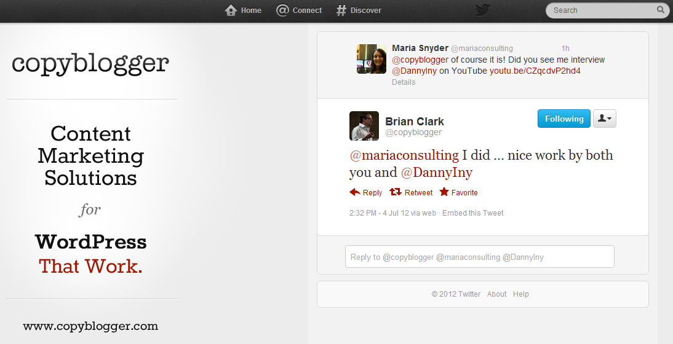Click the @ Connect icon
Screen dimensions: 673x344
pyautogui.click(x=282, y=10)
